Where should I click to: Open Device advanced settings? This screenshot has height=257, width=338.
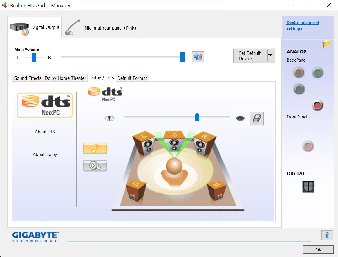[x=303, y=25]
